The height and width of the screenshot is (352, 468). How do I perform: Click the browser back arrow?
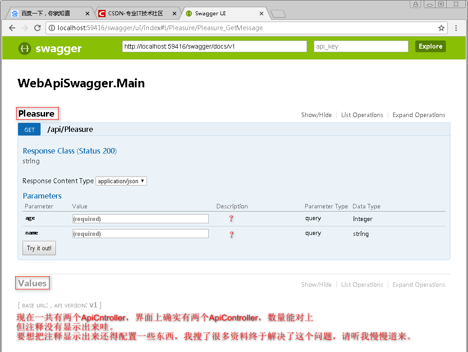12,28
